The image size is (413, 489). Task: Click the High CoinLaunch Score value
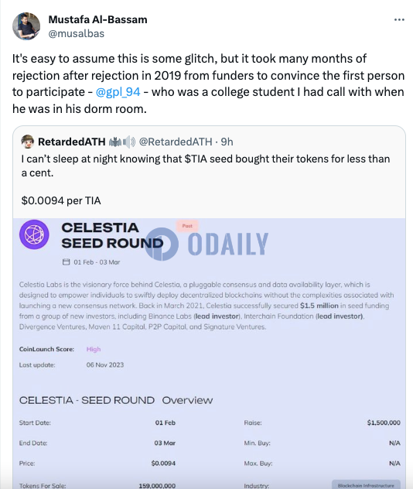94,349
